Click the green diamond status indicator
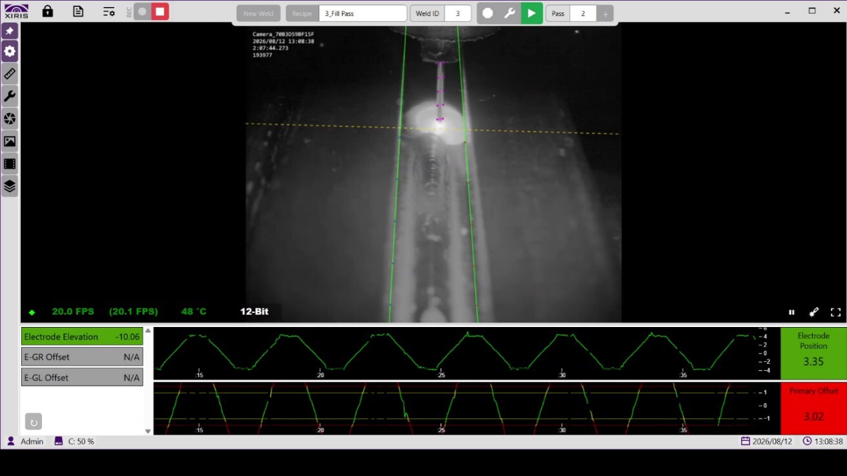This screenshot has width=847, height=476. pyautogui.click(x=32, y=312)
